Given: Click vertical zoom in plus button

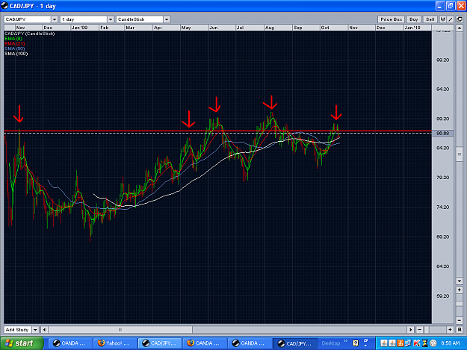Looking at the screenshot, I should (460, 290).
